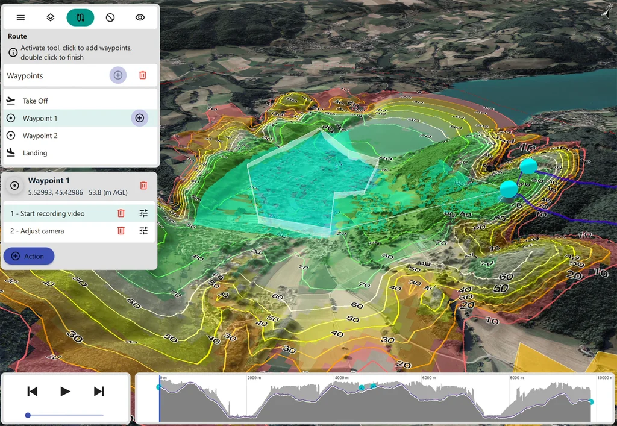617x426 pixels.
Task: Add a waypoint after Waypoint 1
Action: pyautogui.click(x=139, y=118)
